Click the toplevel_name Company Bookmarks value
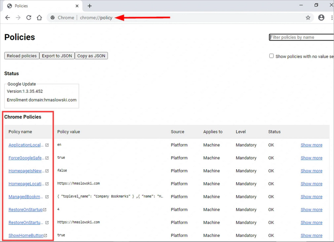The image size is (334, 242). [x=110, y=196]
